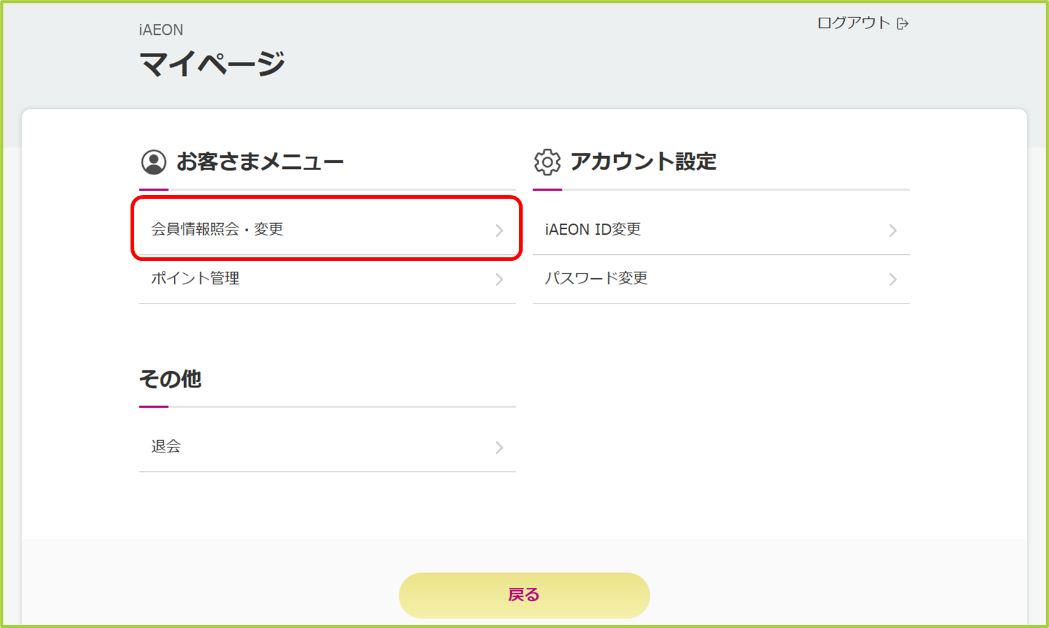Expand chevron beside iAEON ID変更
Image resolution: width=1049 pixels, height=628 pixels.
coord(893,230)
